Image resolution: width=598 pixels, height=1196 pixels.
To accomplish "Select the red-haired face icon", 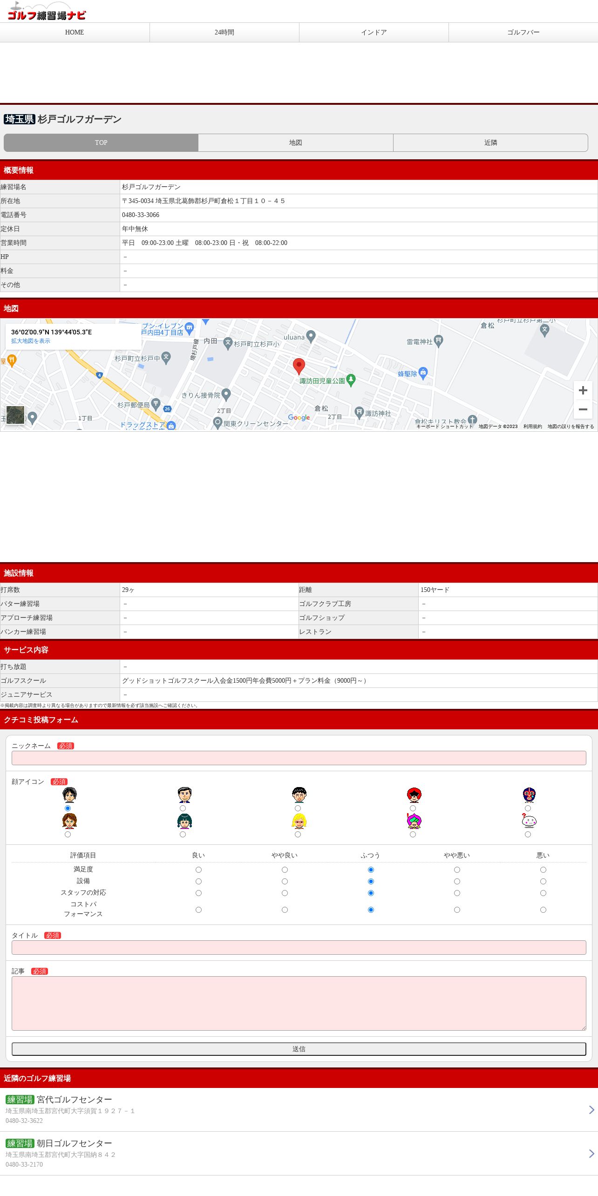I will click(414, 795).
